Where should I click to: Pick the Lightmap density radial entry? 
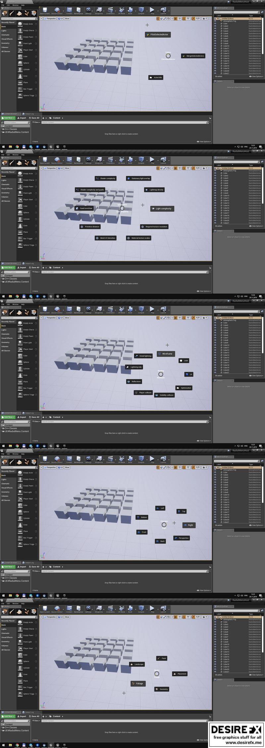click(154, 190)
